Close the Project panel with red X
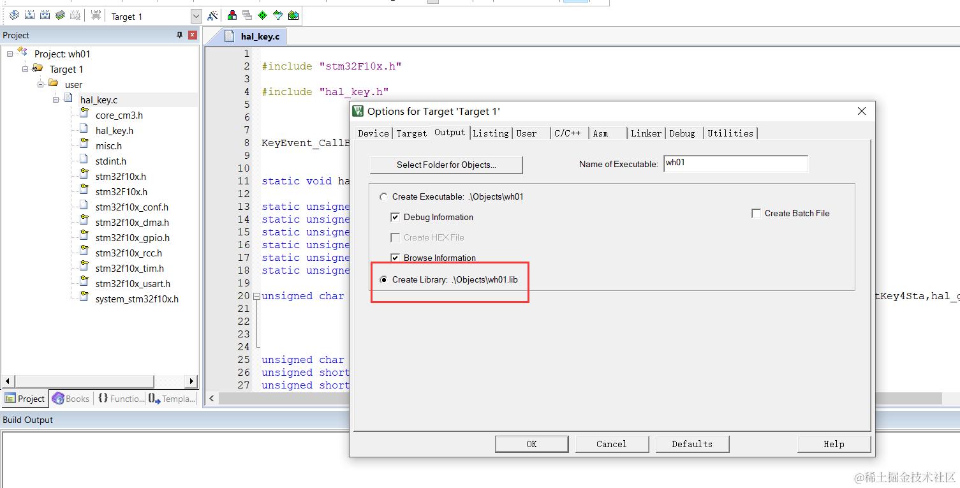This screenshot has width=960, height=488. pyautogui.click(x=192, y=35)
